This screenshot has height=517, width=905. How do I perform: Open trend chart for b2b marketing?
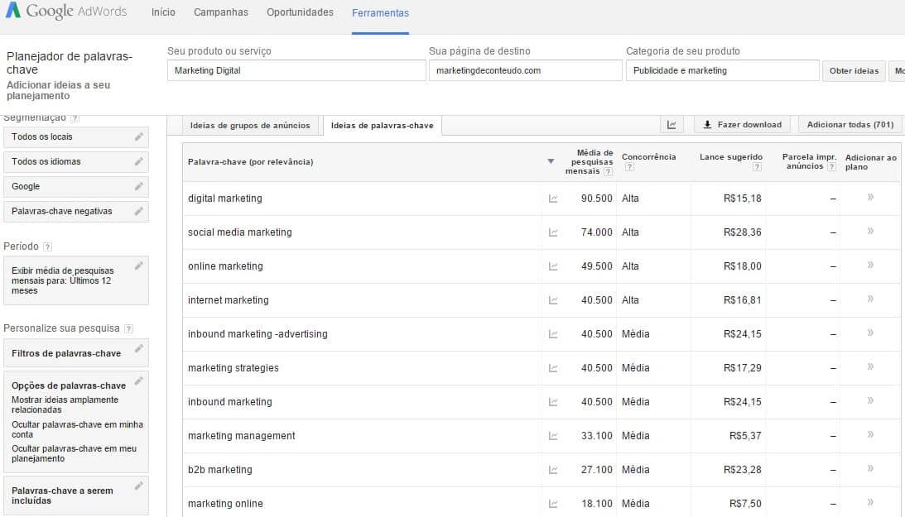(553, 471)
